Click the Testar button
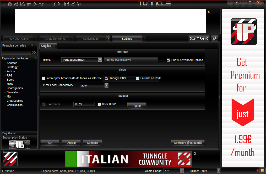The height and width of the screenshot is (174, 266). tap(137, 106)
